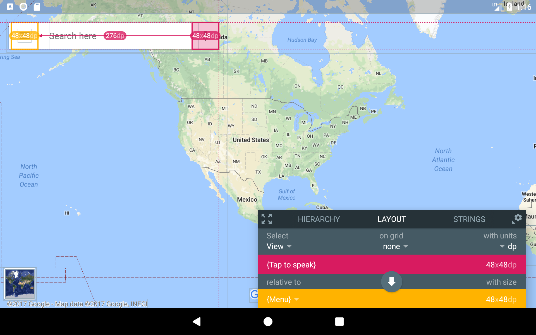Image resolution: width=536 pixels, height=335 pixels.
Task: Click the 276dp distance badge
Action: coord(115,36)
